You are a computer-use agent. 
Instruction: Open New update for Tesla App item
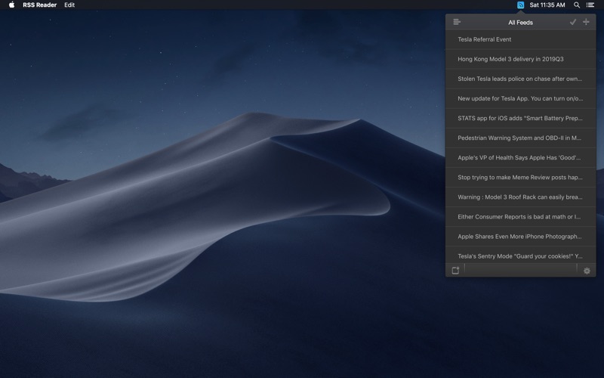pos(520,98)
